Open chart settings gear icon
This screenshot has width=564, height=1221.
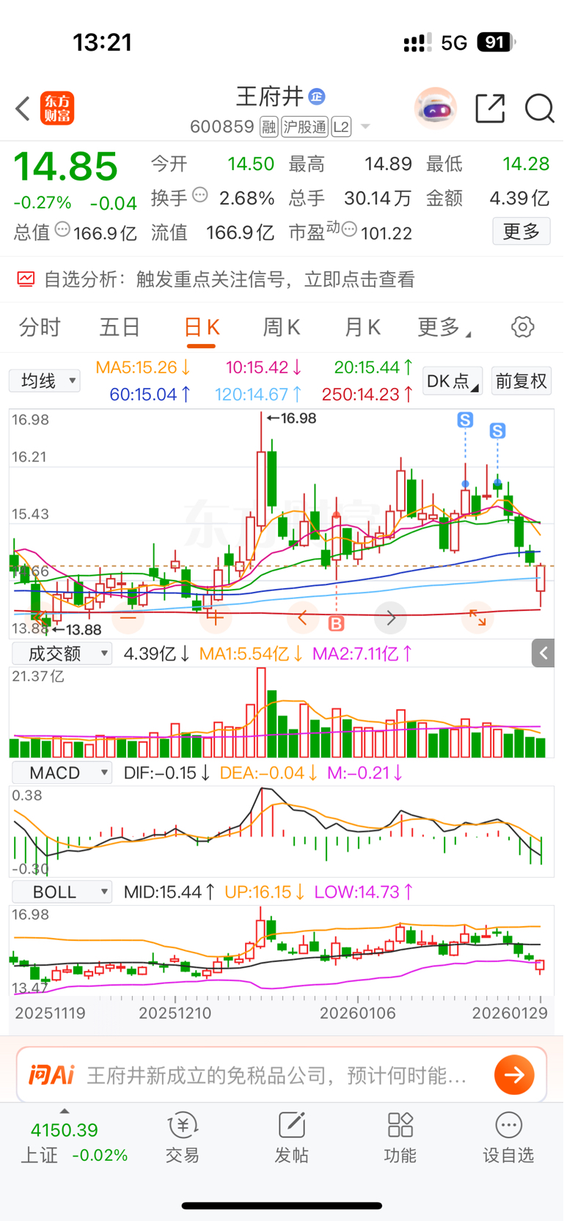pos(523,327)
